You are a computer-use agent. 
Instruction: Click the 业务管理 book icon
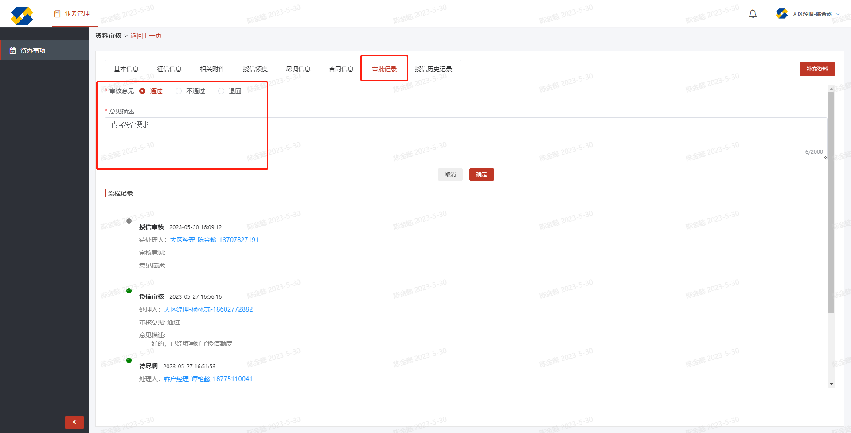(x=57, y=14)
